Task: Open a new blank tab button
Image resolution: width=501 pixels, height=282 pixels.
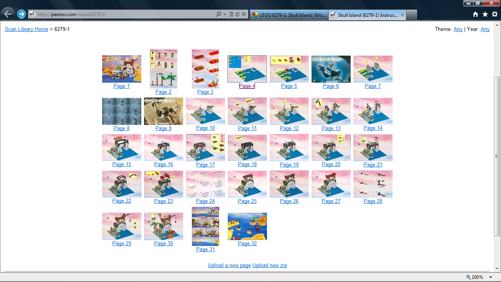Action: (x=411, y=15)
